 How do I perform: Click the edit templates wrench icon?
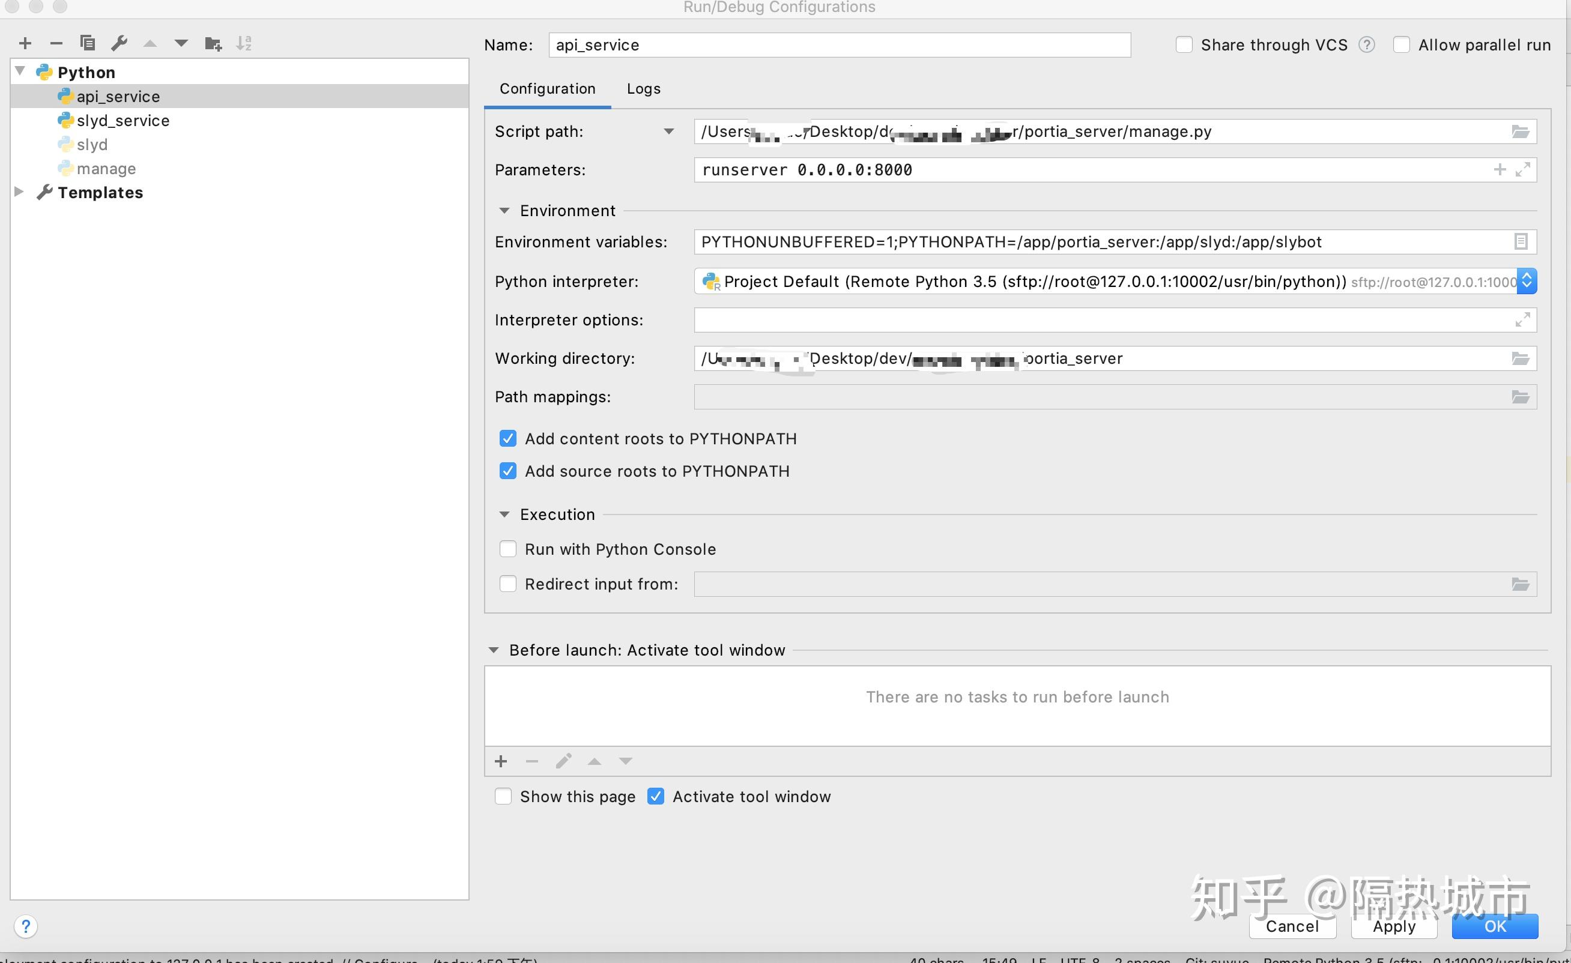point(120,43)
